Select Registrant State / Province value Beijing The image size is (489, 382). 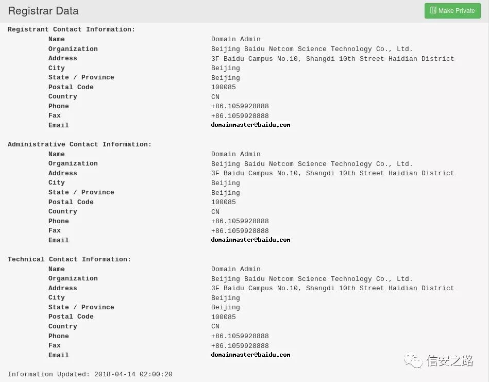click(x=226, y=78)
